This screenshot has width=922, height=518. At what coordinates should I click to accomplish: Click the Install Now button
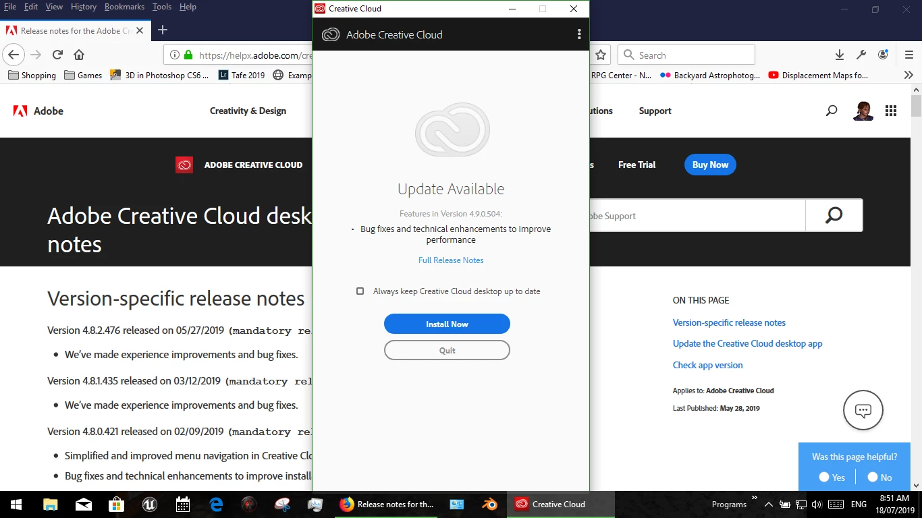tap(447, 324)
